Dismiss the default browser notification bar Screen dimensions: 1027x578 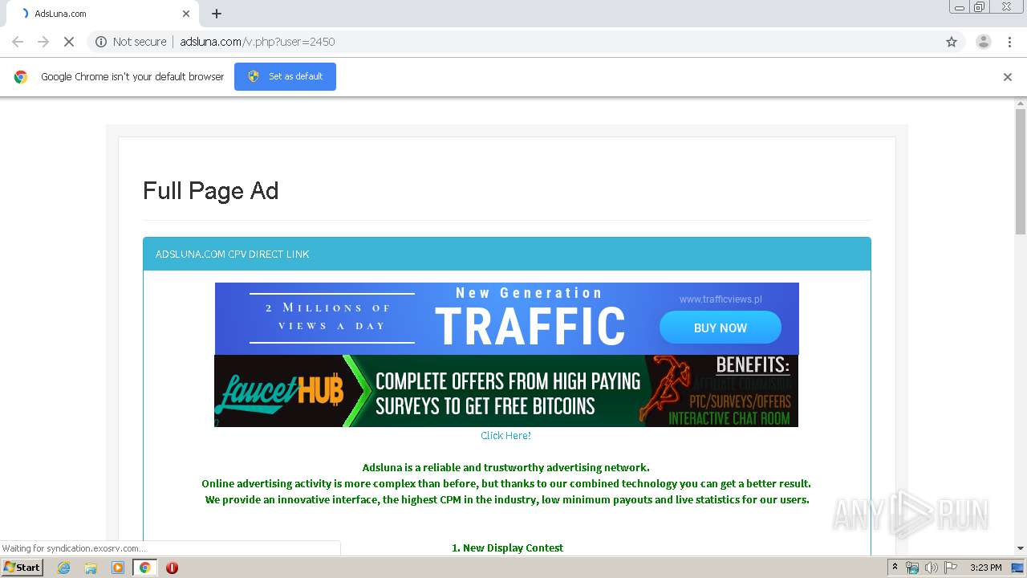click(1008, 77)
